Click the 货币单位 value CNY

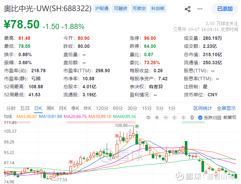(213, 95)
